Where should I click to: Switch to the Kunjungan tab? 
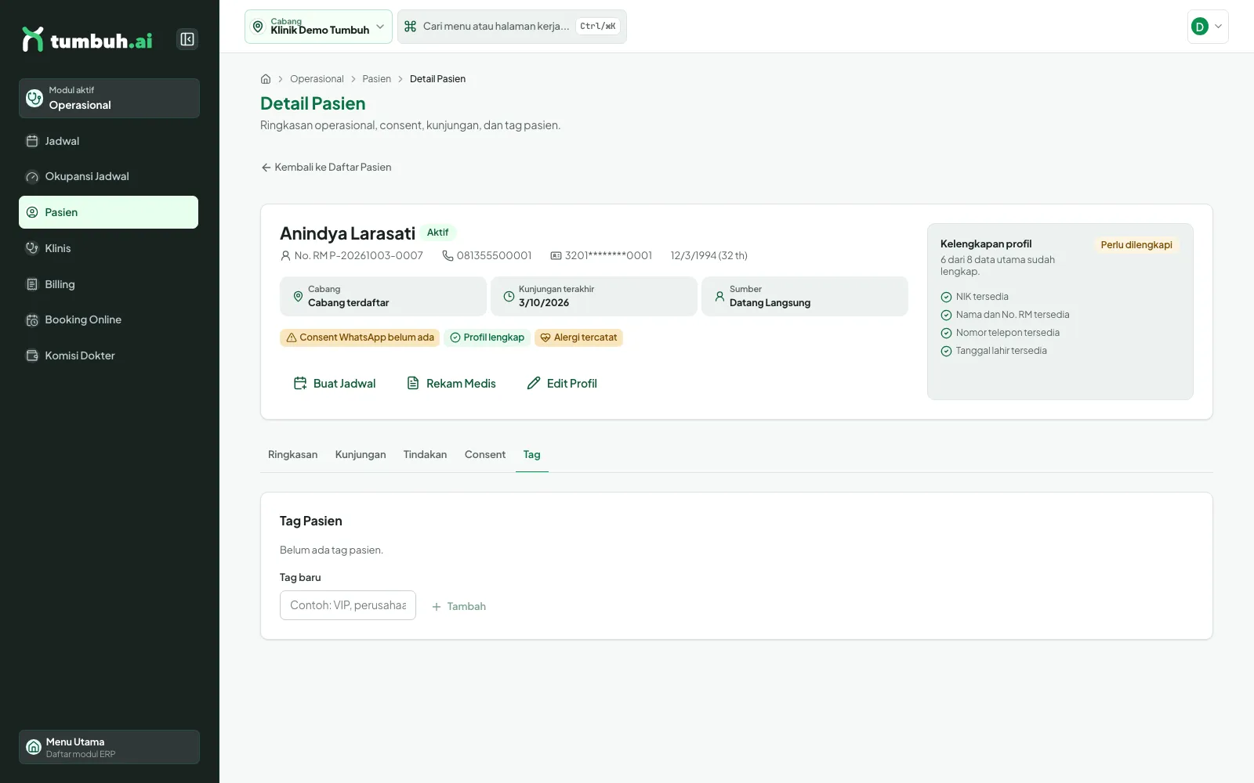click(361, 454)
